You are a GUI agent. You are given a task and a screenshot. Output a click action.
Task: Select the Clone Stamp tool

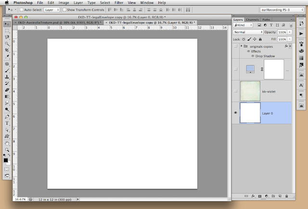(7, 77)
